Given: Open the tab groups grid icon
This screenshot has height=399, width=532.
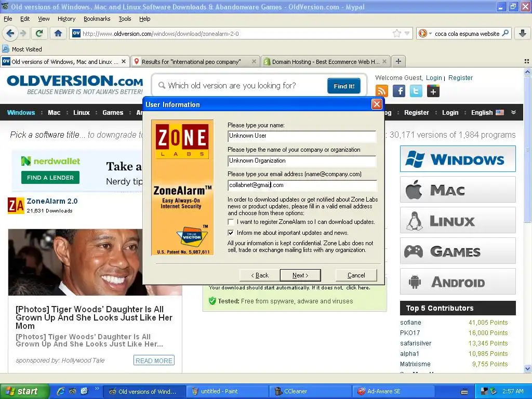Looking at the screenshot, I should (527, 61).
